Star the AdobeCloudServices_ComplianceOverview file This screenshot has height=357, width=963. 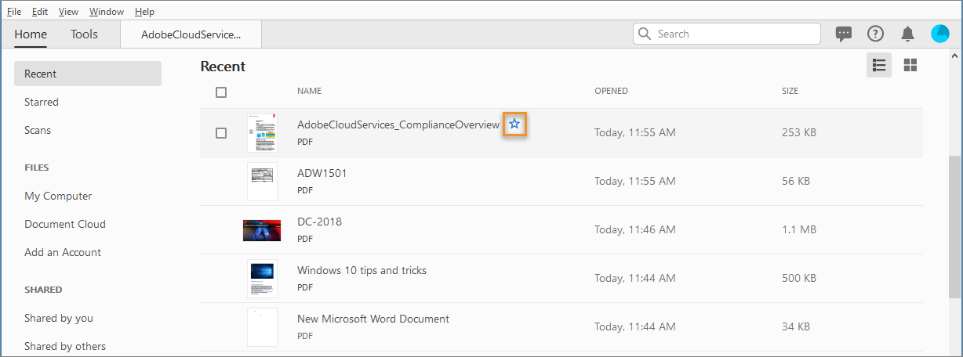tap(514, 124)
